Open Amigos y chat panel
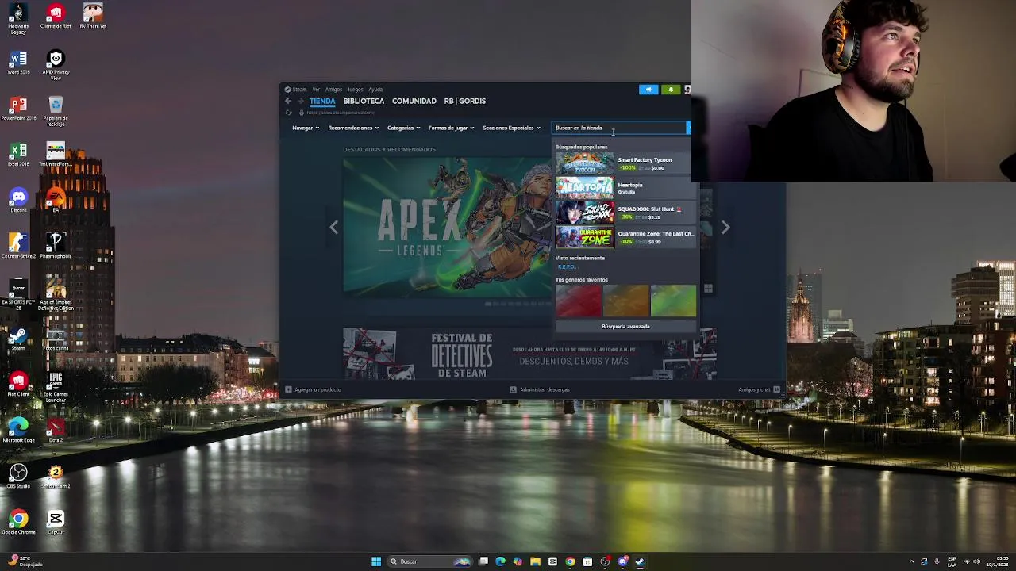Image resolution: width=1016 pixels, height=571 pixels. 759,389
